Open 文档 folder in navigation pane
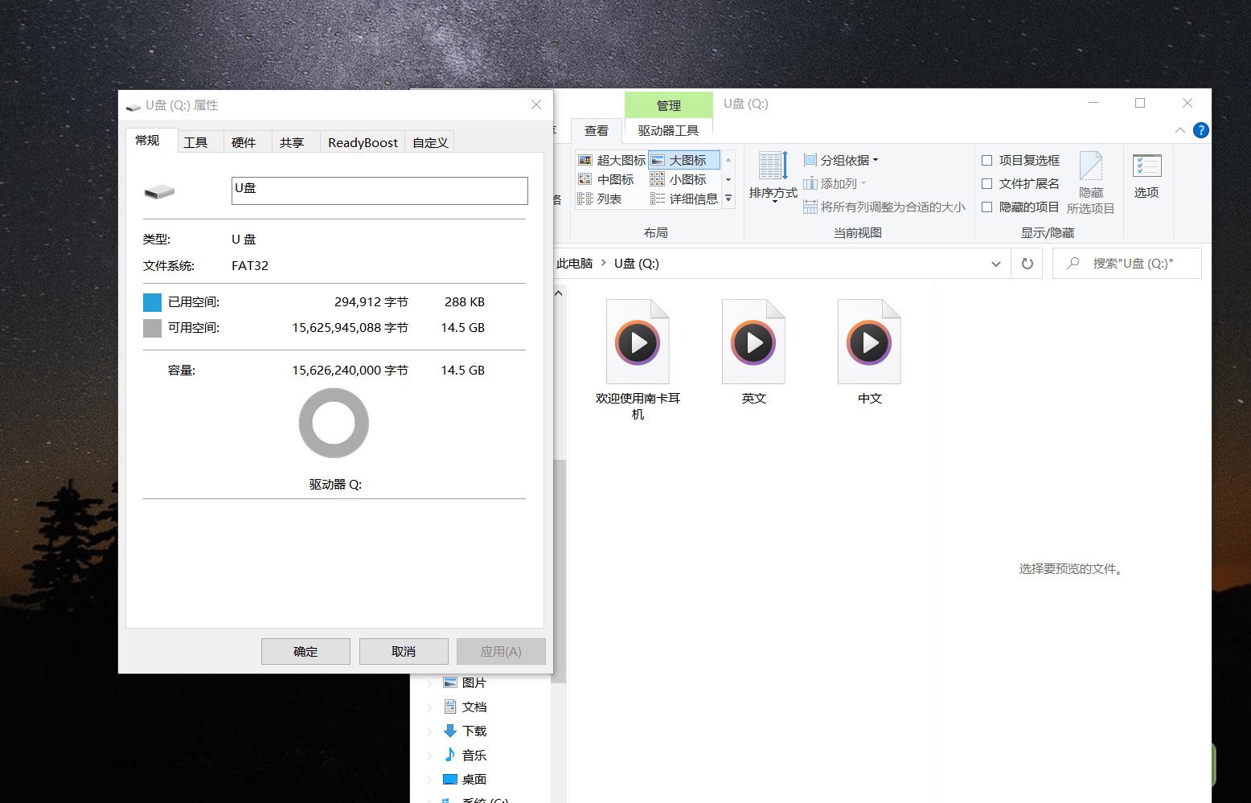This screenshot has width=1251, height=803. tap(474, 707)
